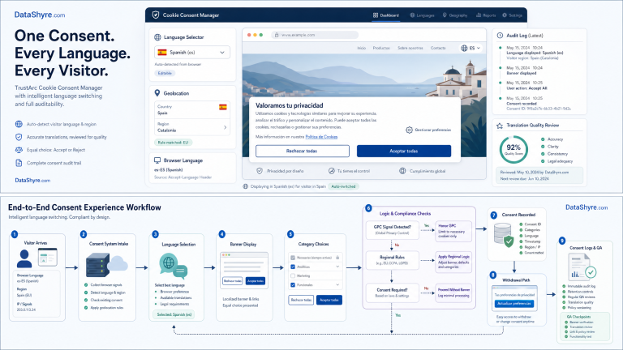Click the Editable badge
Screen dimensions: 623x350
165,73
